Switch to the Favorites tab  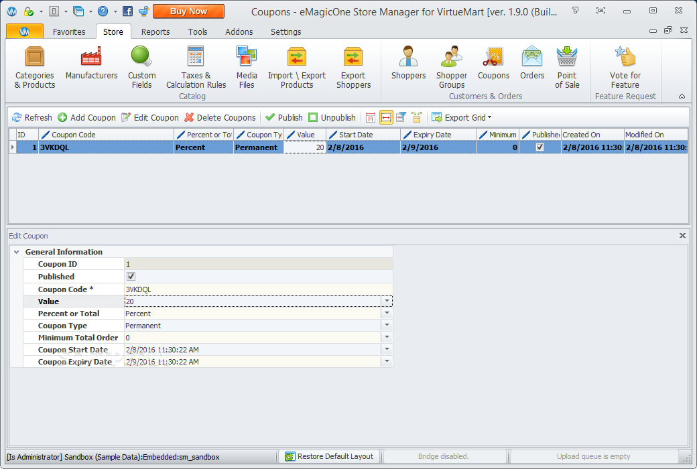(x=69, y=31)
